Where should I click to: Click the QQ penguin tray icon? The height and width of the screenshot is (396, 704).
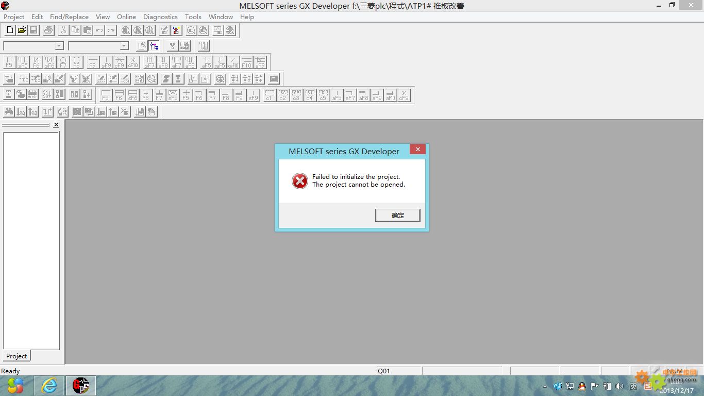pos(582,386)
